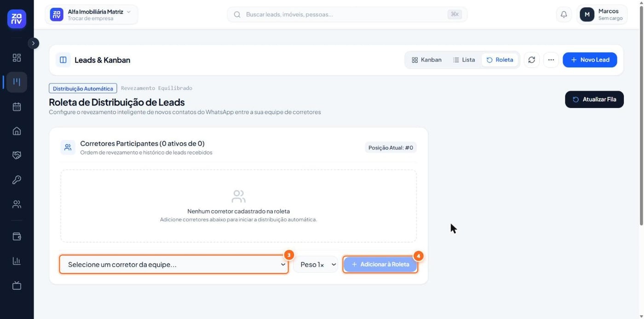Open the people team icon in sidebar
The image size is (644, 319).
(17, 204)
